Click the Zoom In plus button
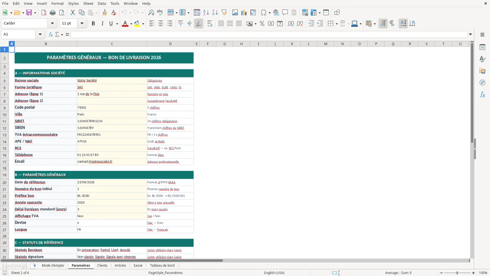 473,273
